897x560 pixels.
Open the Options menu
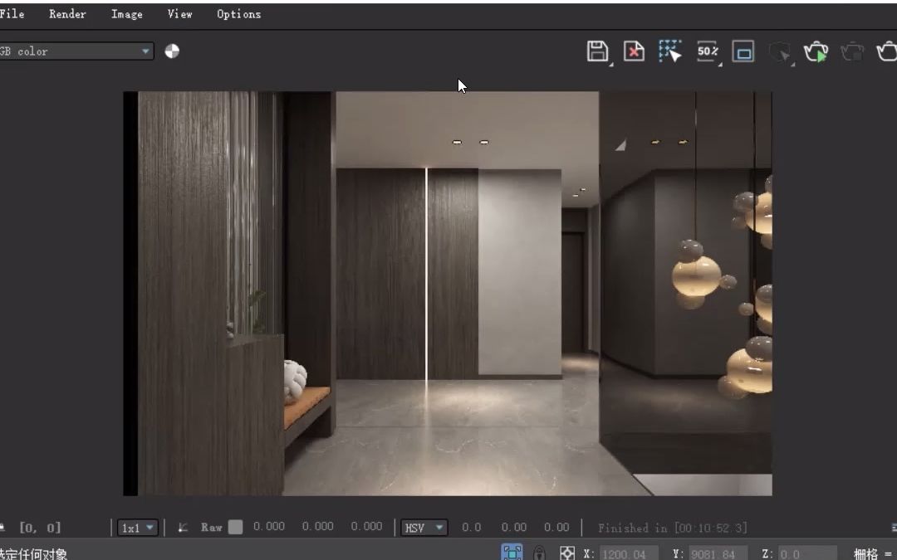point(238,13)
